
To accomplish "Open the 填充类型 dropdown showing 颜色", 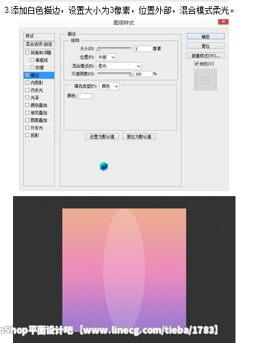I will (x=110, y=86).
